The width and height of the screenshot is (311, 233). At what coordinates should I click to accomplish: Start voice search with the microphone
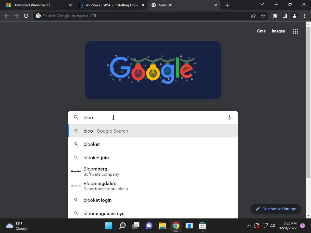229,117
